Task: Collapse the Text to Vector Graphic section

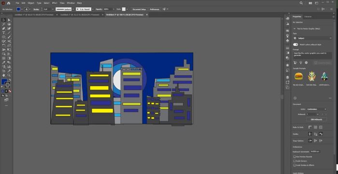Action: [295, 29]
